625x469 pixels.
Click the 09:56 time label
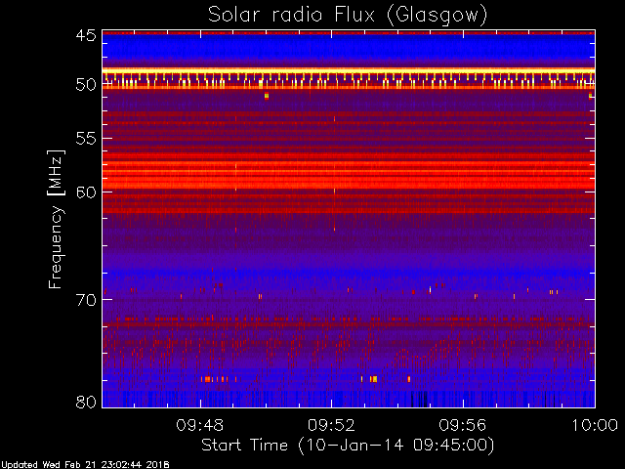click(x=462, y=425)
